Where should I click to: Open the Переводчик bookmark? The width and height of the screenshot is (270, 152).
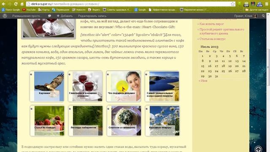pos(61,10)
